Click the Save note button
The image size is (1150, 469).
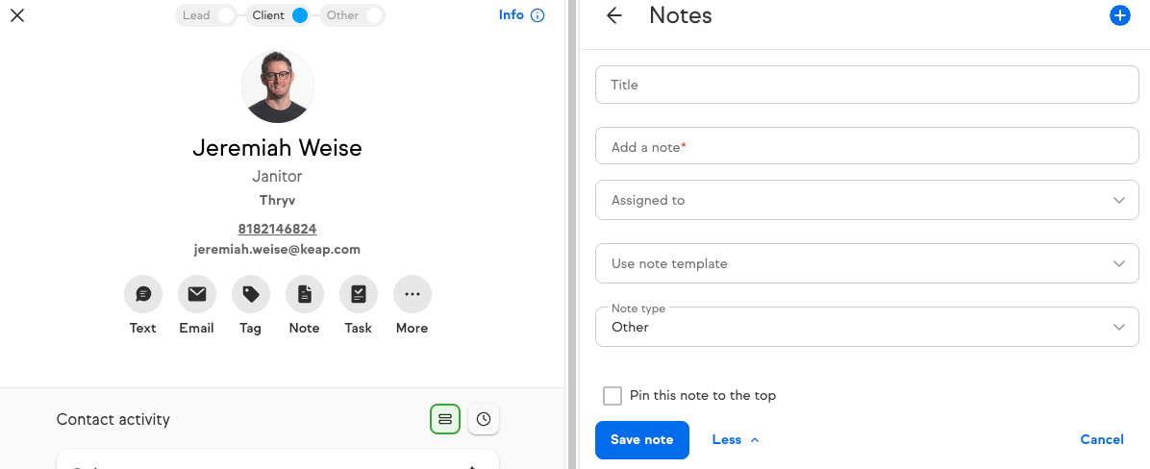tap(641, 440)
